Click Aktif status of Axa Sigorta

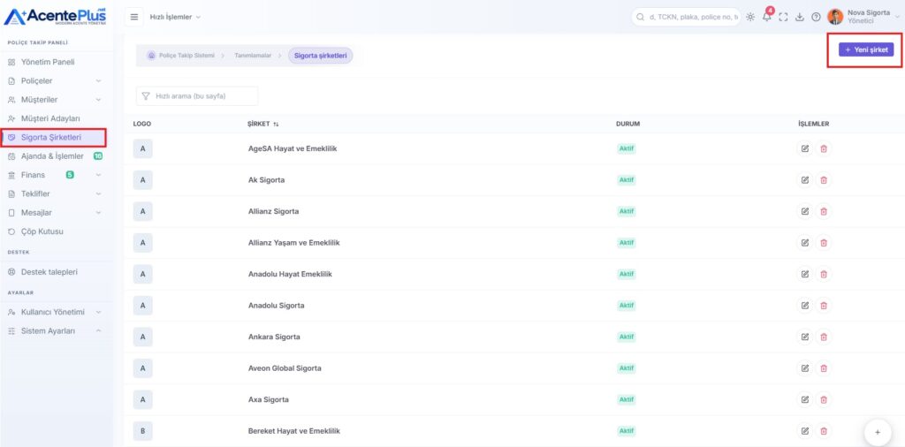click(627, 399)
